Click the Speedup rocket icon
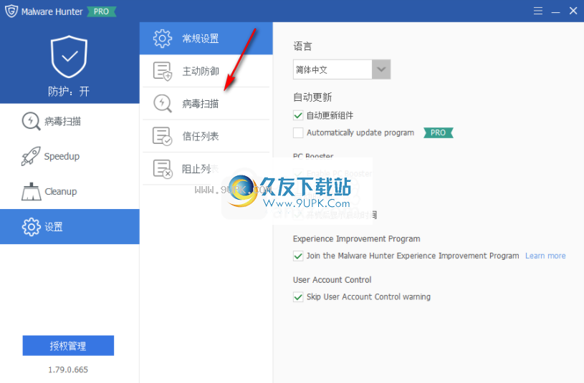 [31, 156]
